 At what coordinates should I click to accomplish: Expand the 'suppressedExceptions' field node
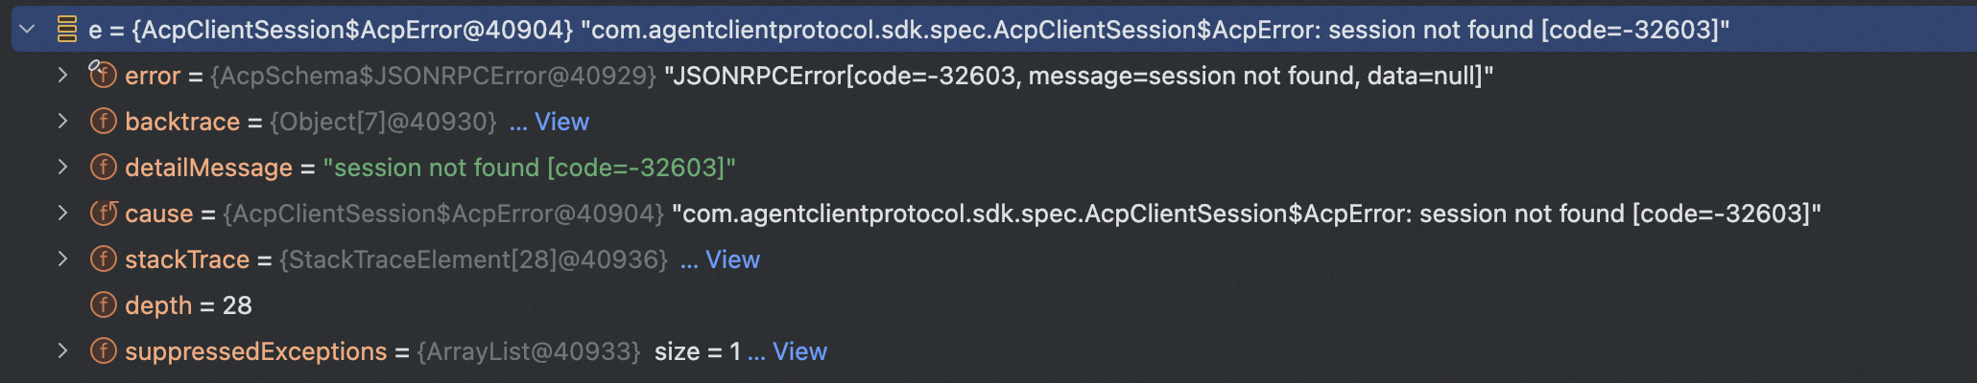62,350
